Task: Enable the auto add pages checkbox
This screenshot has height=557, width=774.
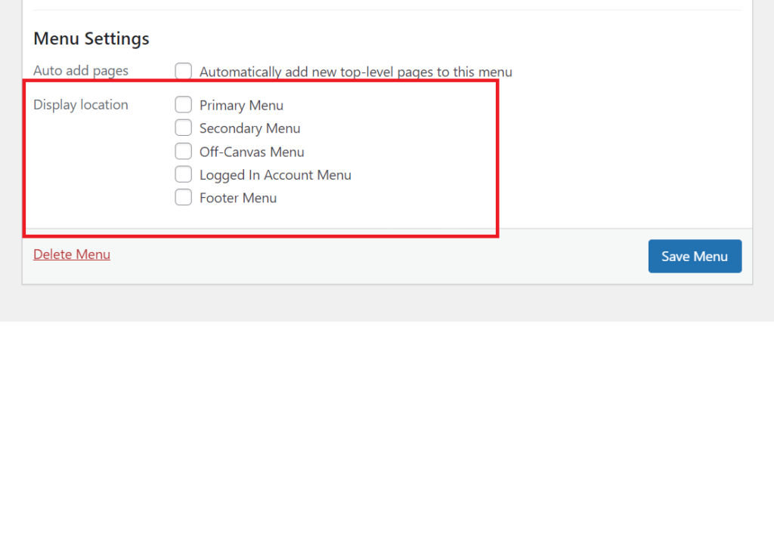Action: point(183,72)
